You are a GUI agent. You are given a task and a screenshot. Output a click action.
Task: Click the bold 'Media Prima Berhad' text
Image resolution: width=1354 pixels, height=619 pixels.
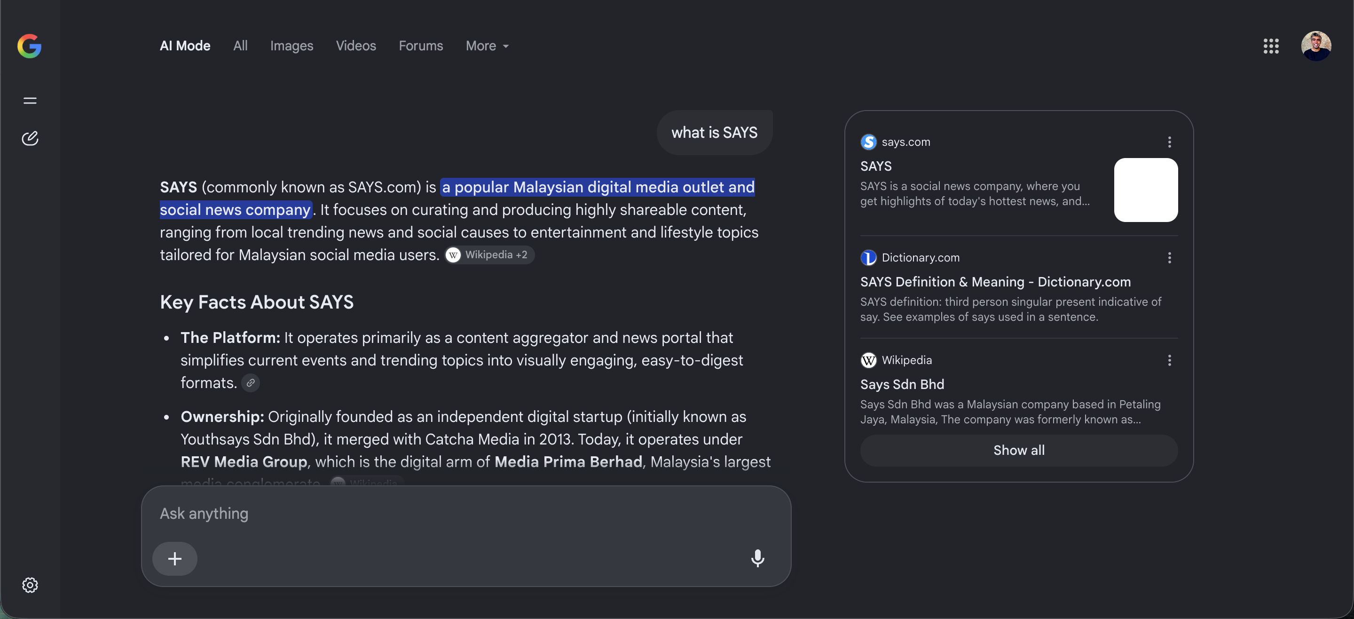coord(568,462)
